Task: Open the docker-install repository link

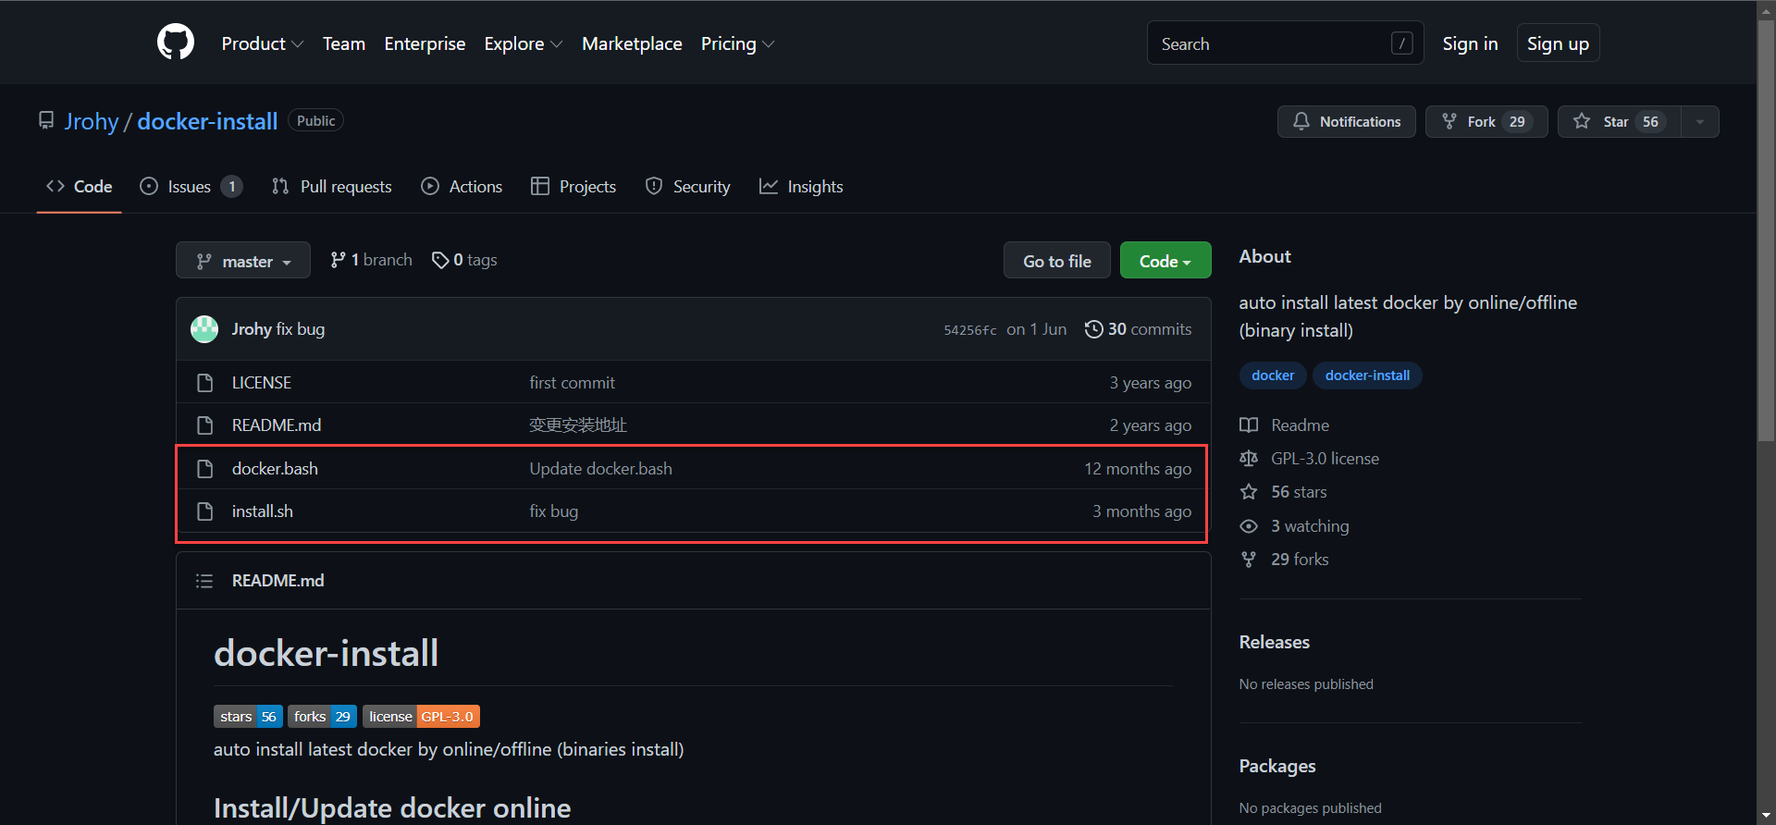Action: pyautogui.click(x=207, y=121)
